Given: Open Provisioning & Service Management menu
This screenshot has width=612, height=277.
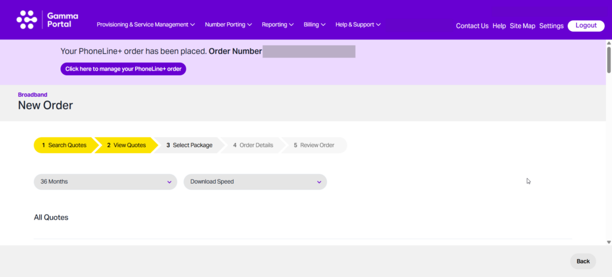Looking at the screenshot, I should pos(146,25).
